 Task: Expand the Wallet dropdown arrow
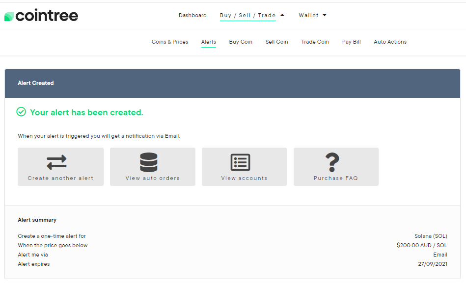pos(325,15)
